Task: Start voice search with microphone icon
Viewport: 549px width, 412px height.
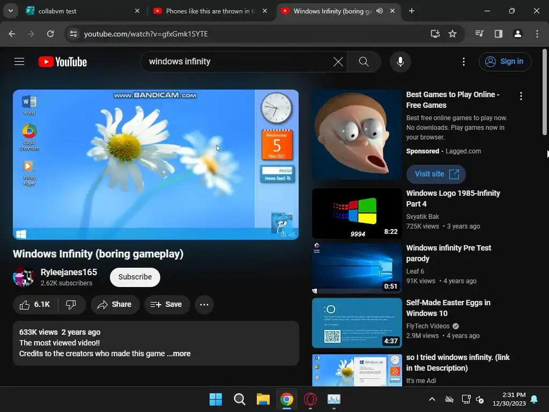Action: pos(400,62)
